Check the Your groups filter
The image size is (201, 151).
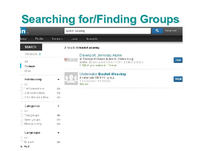21,115
